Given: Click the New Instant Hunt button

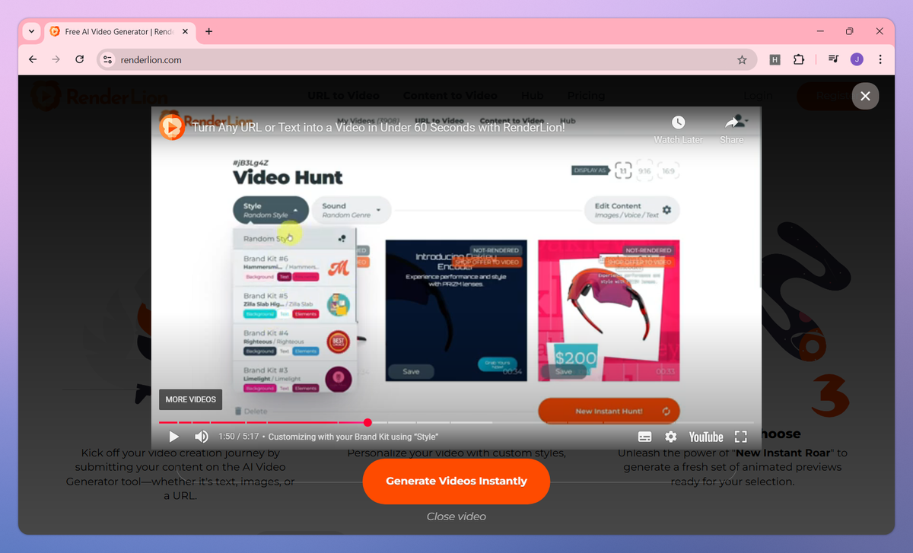Looking at the screenshot, I should (x=609, y=412).
